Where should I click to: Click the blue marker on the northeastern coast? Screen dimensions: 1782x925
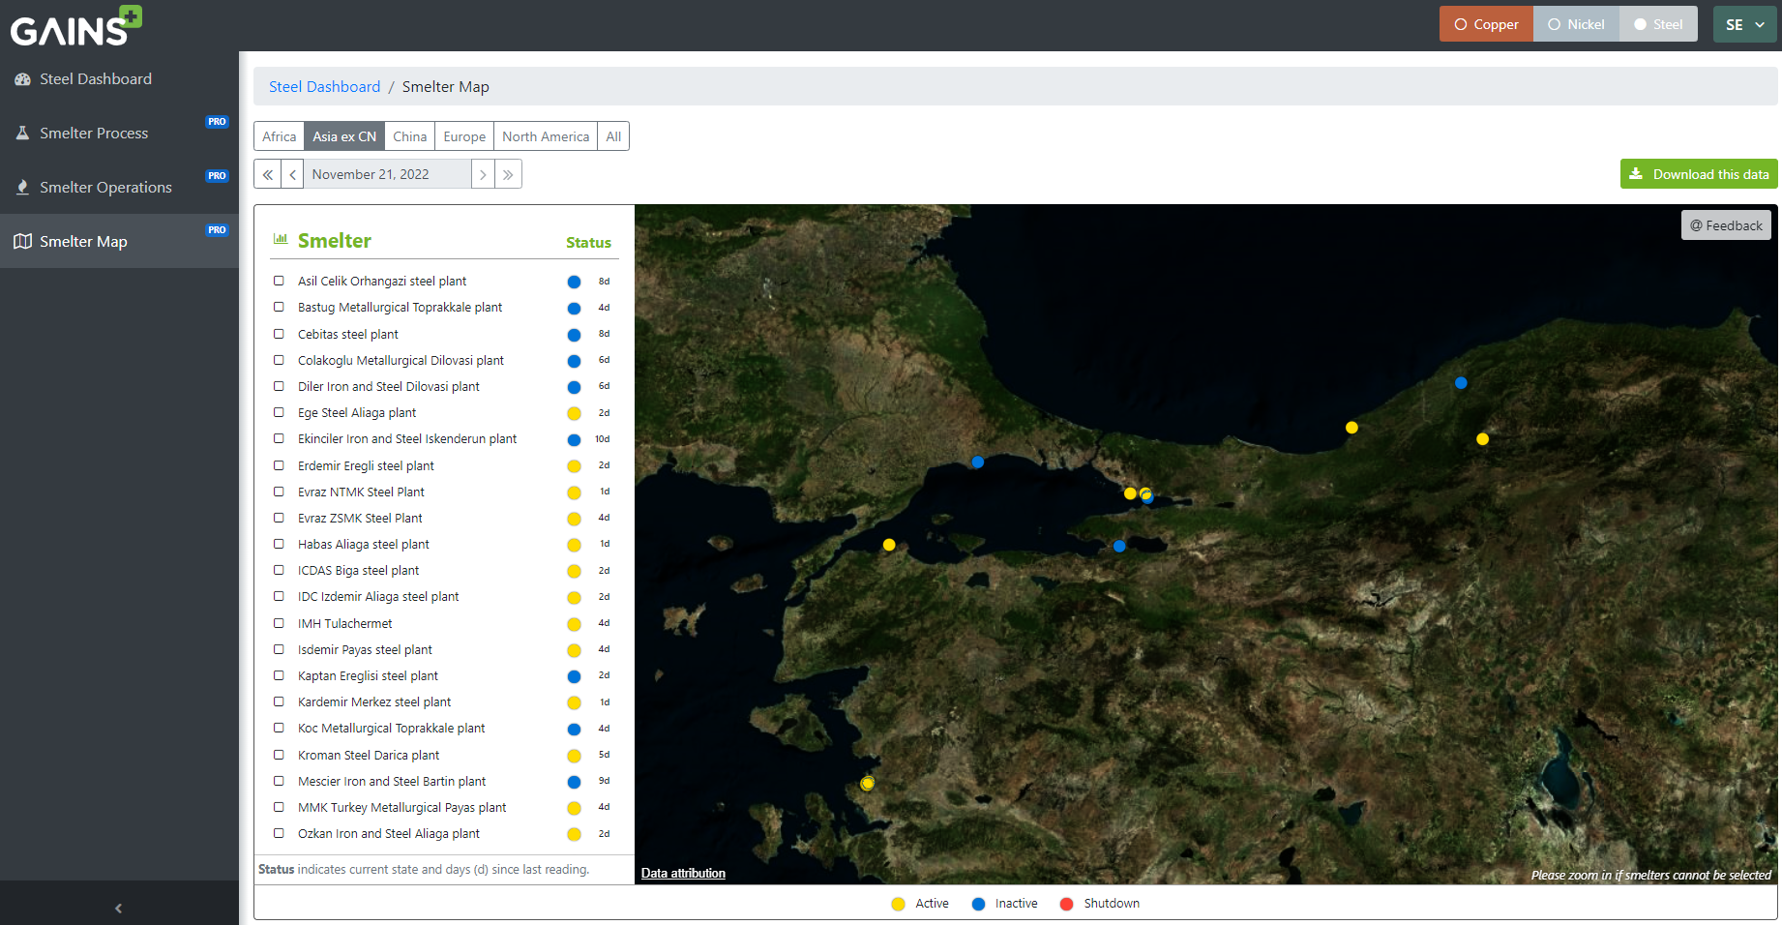pyautogui.click(x=1461, y=383)
